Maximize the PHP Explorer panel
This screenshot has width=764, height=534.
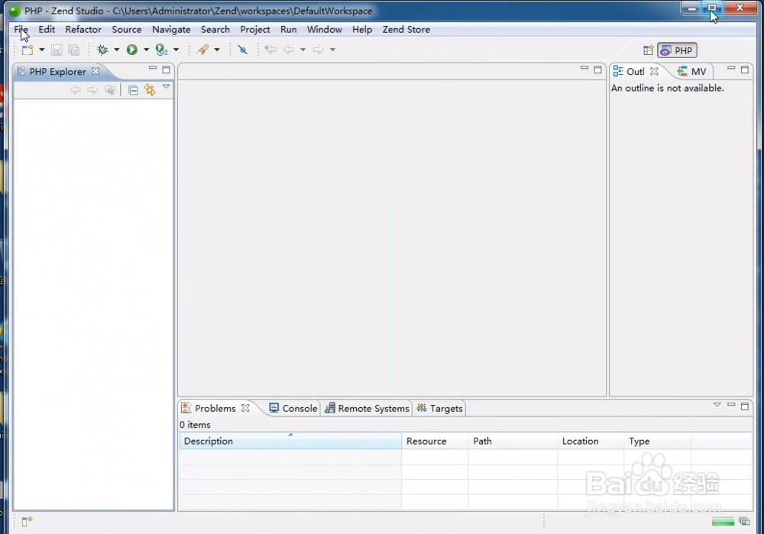point(166,70)
